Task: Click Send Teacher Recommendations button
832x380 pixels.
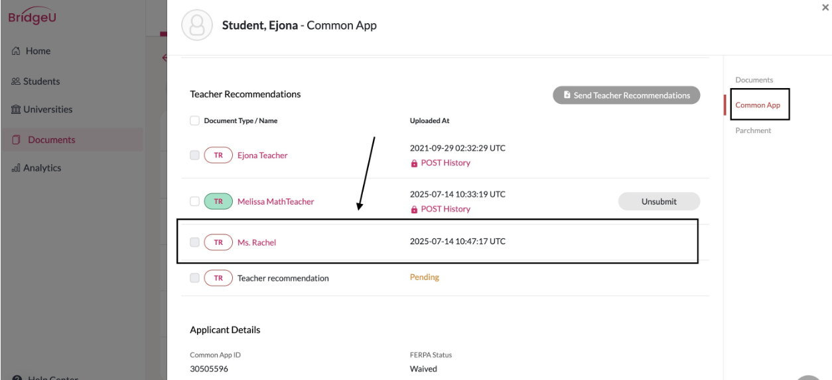Action: tap(626, 95)
